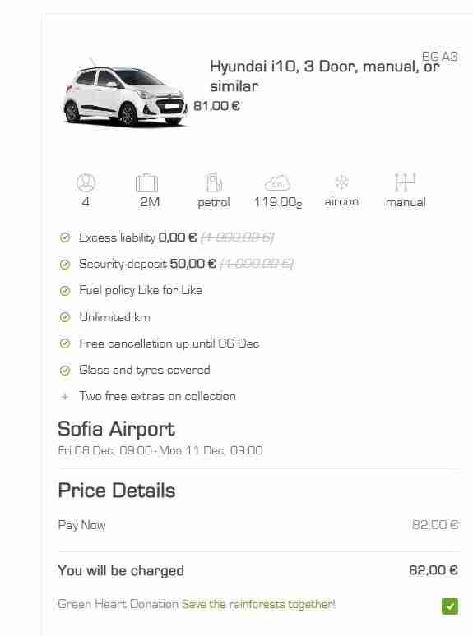The height and width of the screenshot is (636, 473).
Task: Click the Free cancellation up until 06 Dec item
Action: 169,343
